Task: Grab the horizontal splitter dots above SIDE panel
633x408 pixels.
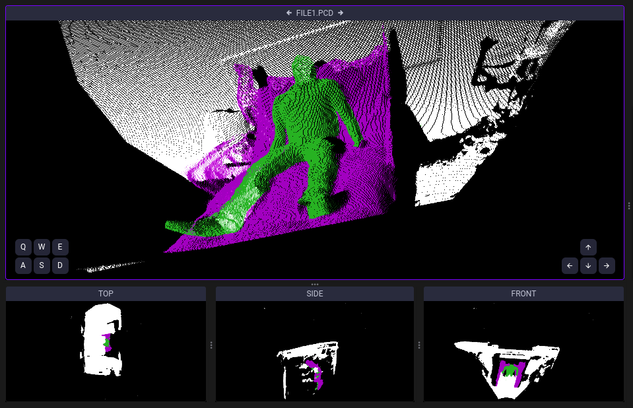Action: click(315, 284)
